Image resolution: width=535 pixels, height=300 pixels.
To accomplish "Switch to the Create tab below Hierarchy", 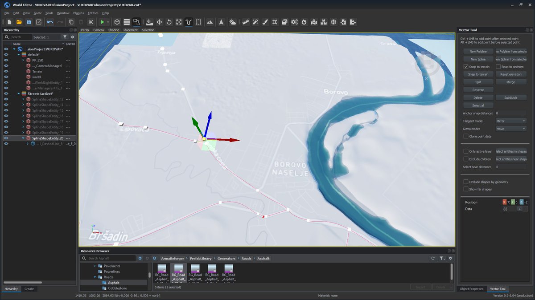I will click(x=29, y=289).
